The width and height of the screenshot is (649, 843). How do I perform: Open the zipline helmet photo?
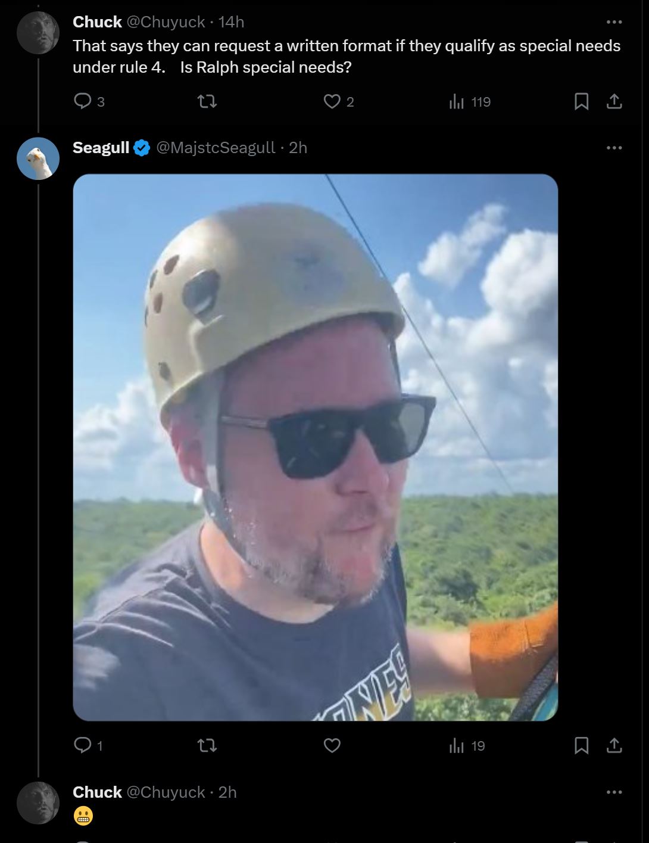(x=316, y=447)
